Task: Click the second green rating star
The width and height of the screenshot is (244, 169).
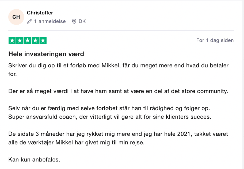Action: pyautogui.click(x=20, y=40)
